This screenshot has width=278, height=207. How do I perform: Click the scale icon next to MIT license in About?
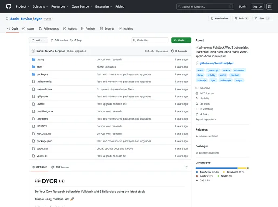click(x=197, y=93)
